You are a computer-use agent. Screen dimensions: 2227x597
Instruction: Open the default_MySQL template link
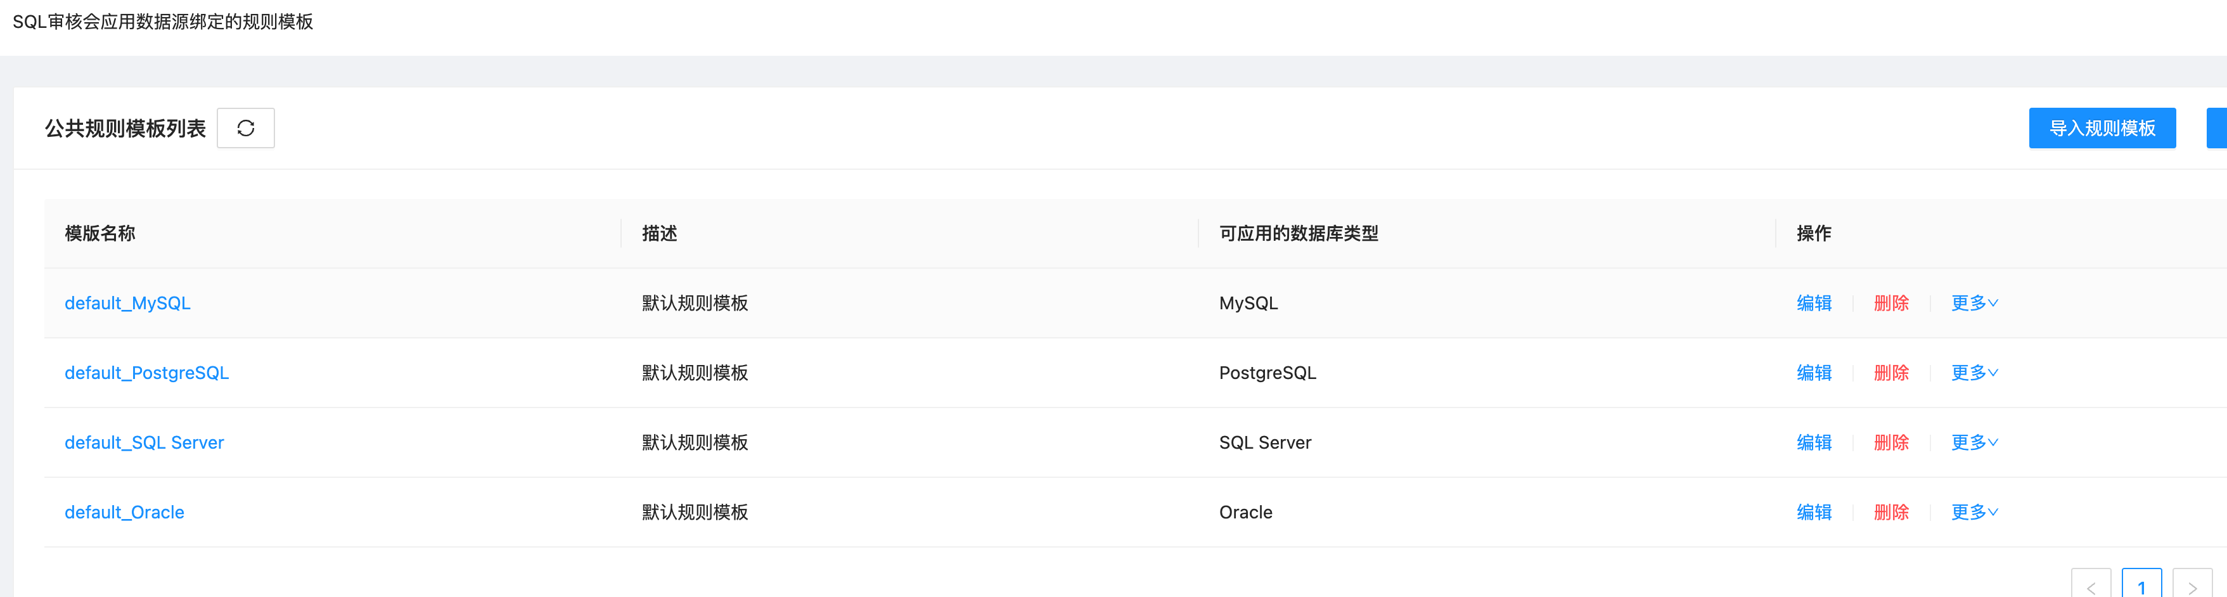pos(127,302)
